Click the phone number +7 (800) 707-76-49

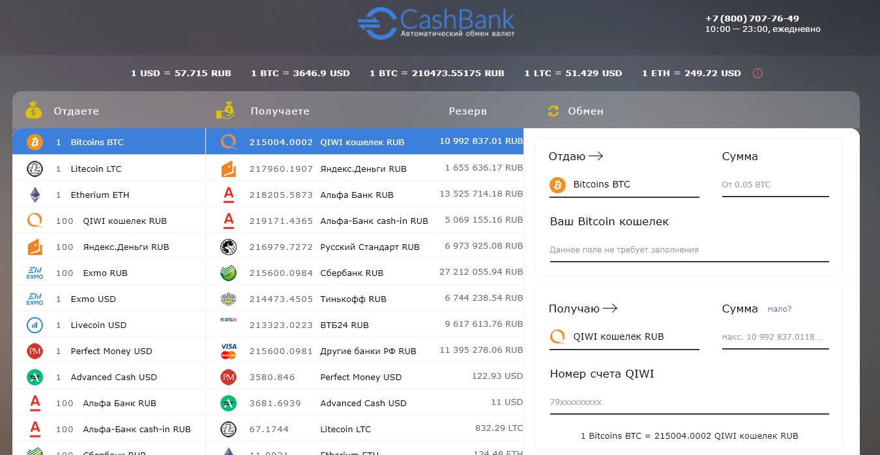[752, 18]
